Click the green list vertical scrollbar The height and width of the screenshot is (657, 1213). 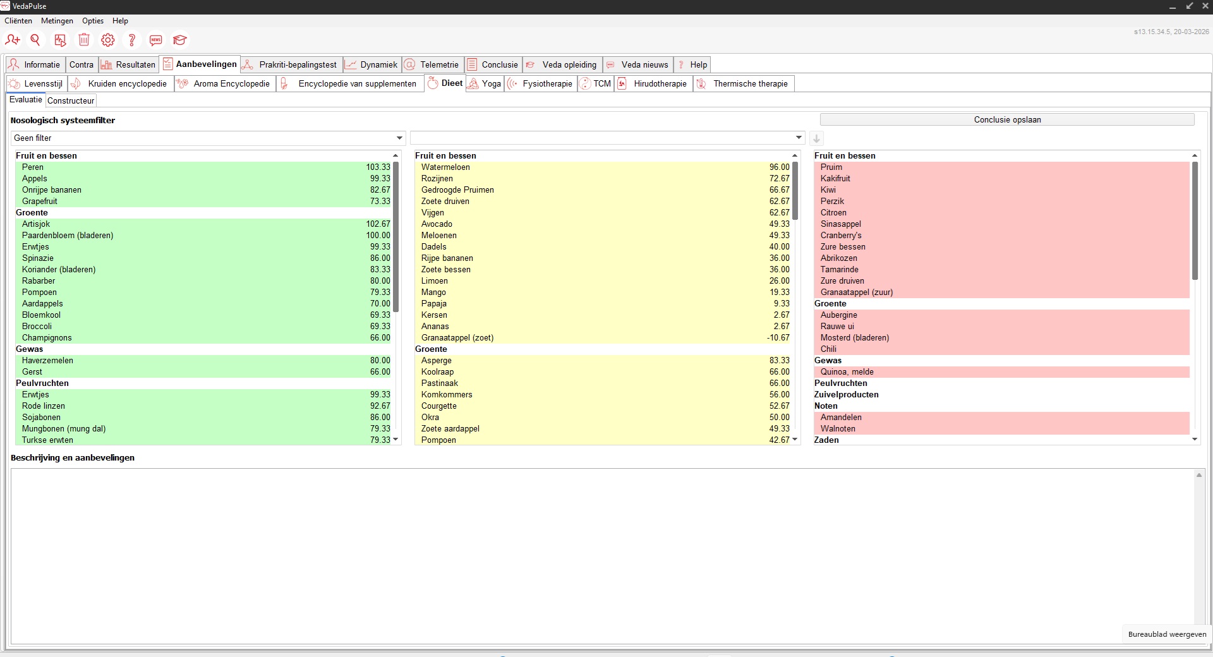(x=396, y=237)
